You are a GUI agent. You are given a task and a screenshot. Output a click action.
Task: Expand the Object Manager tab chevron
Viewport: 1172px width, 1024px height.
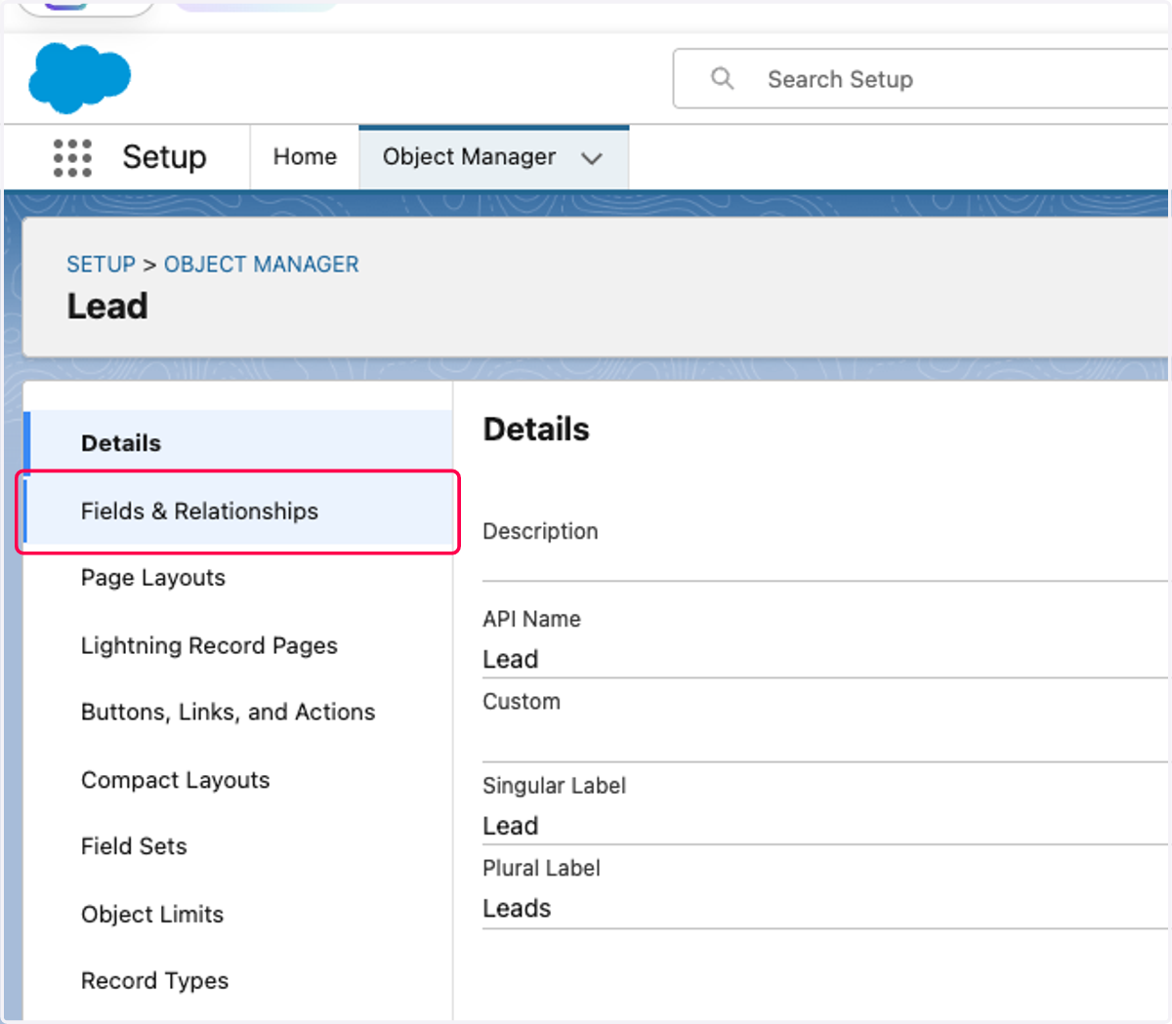pos(592,158)
